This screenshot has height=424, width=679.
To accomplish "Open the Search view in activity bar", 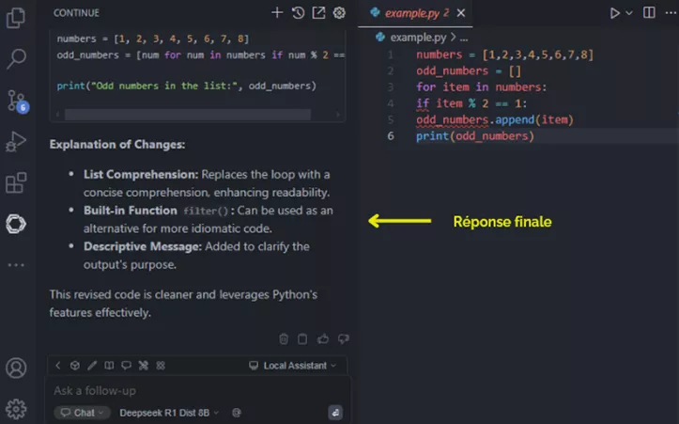I will (x=16, y=59).
